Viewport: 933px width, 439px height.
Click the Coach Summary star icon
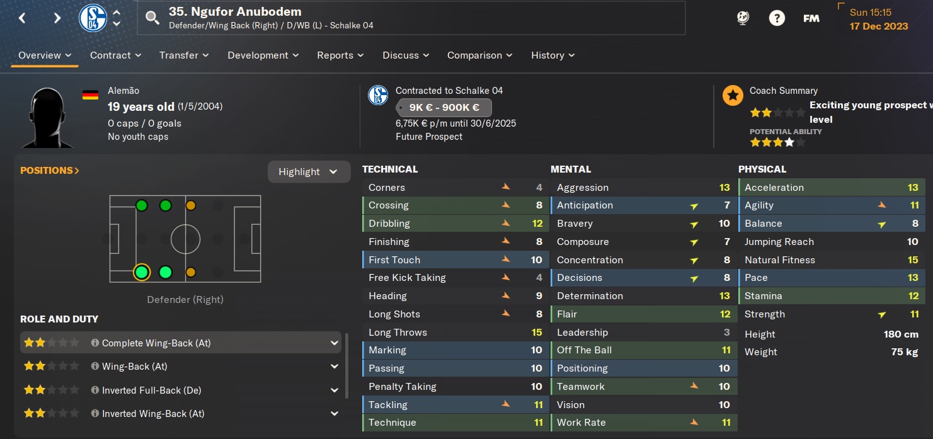pos(733,96)
